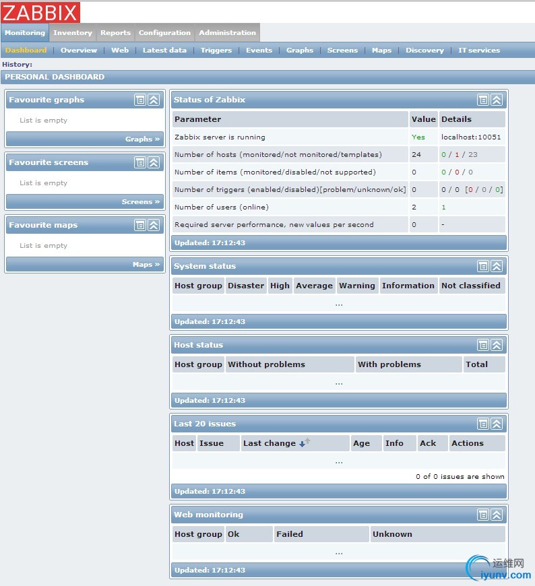Open the Favourite graphs menu icon
The image size is (535, 586).
pos(140,100)
